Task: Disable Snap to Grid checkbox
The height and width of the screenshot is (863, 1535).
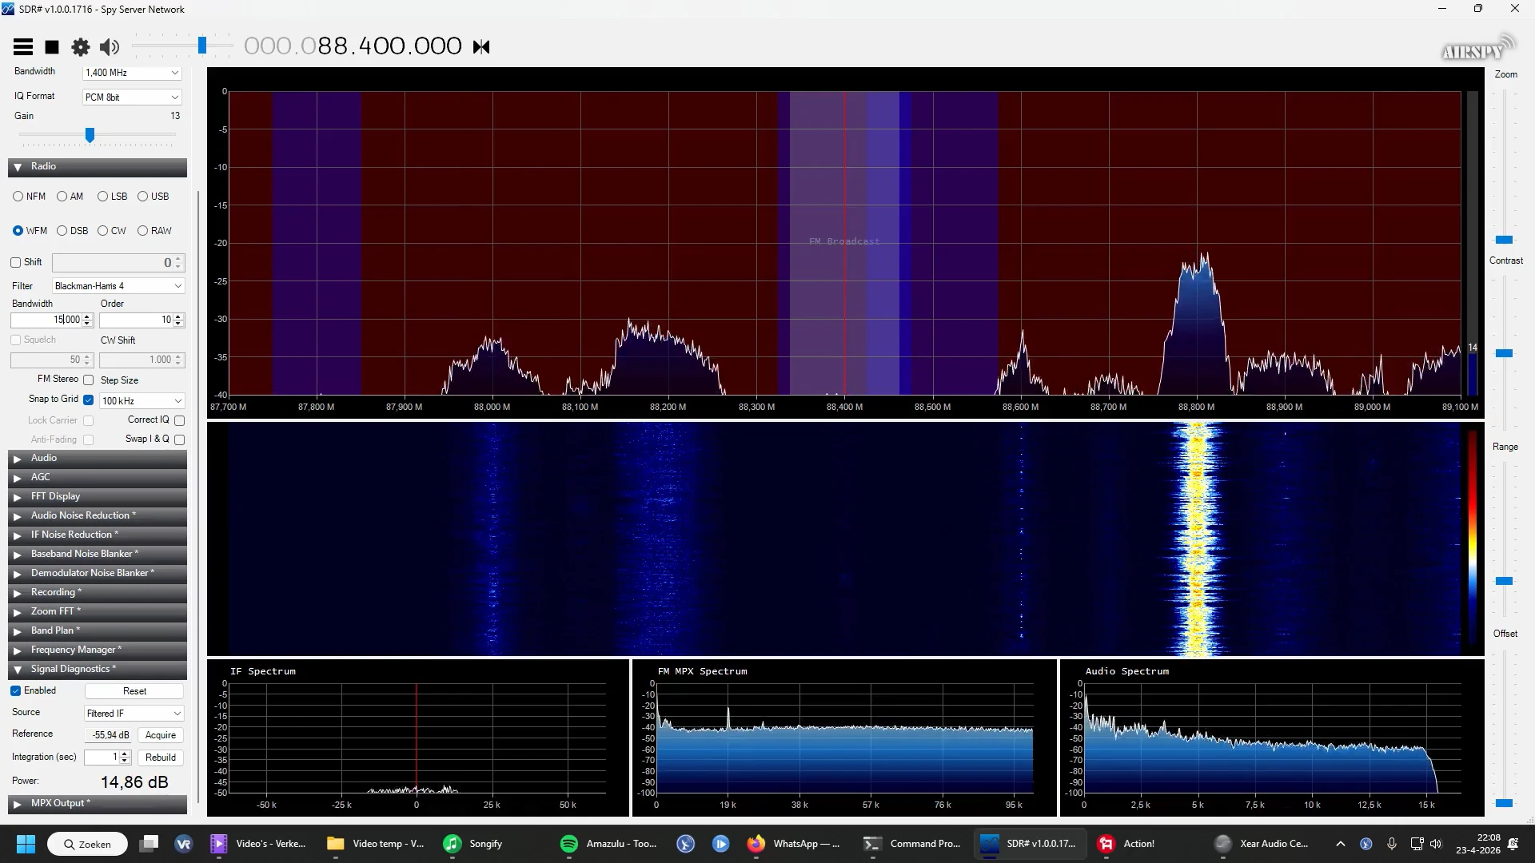Action: (89, 400)
